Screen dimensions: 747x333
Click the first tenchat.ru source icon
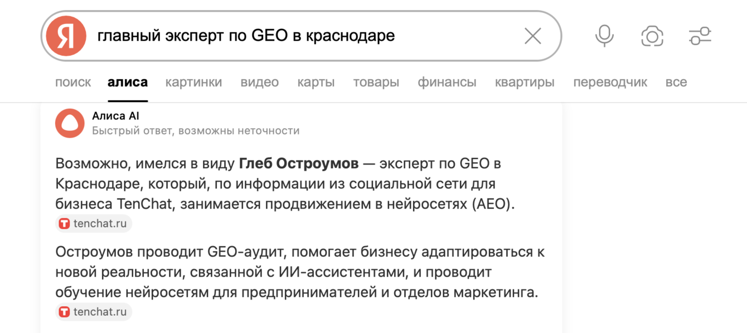(64, 224)
